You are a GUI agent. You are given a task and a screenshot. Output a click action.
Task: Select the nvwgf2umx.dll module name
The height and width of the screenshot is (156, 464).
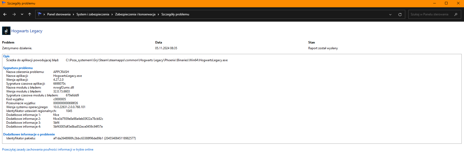click(63, 88)
